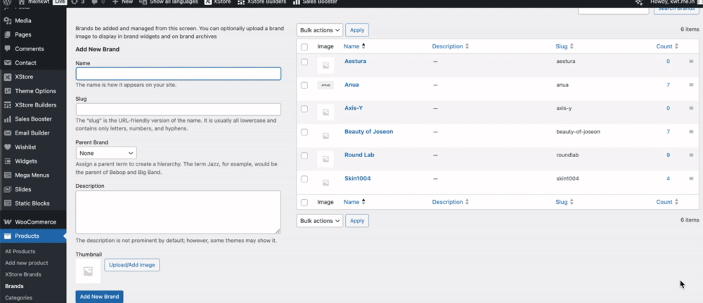Open the Parent Brand dropdown
Viewport: 703px width, 303px height.
106,153
